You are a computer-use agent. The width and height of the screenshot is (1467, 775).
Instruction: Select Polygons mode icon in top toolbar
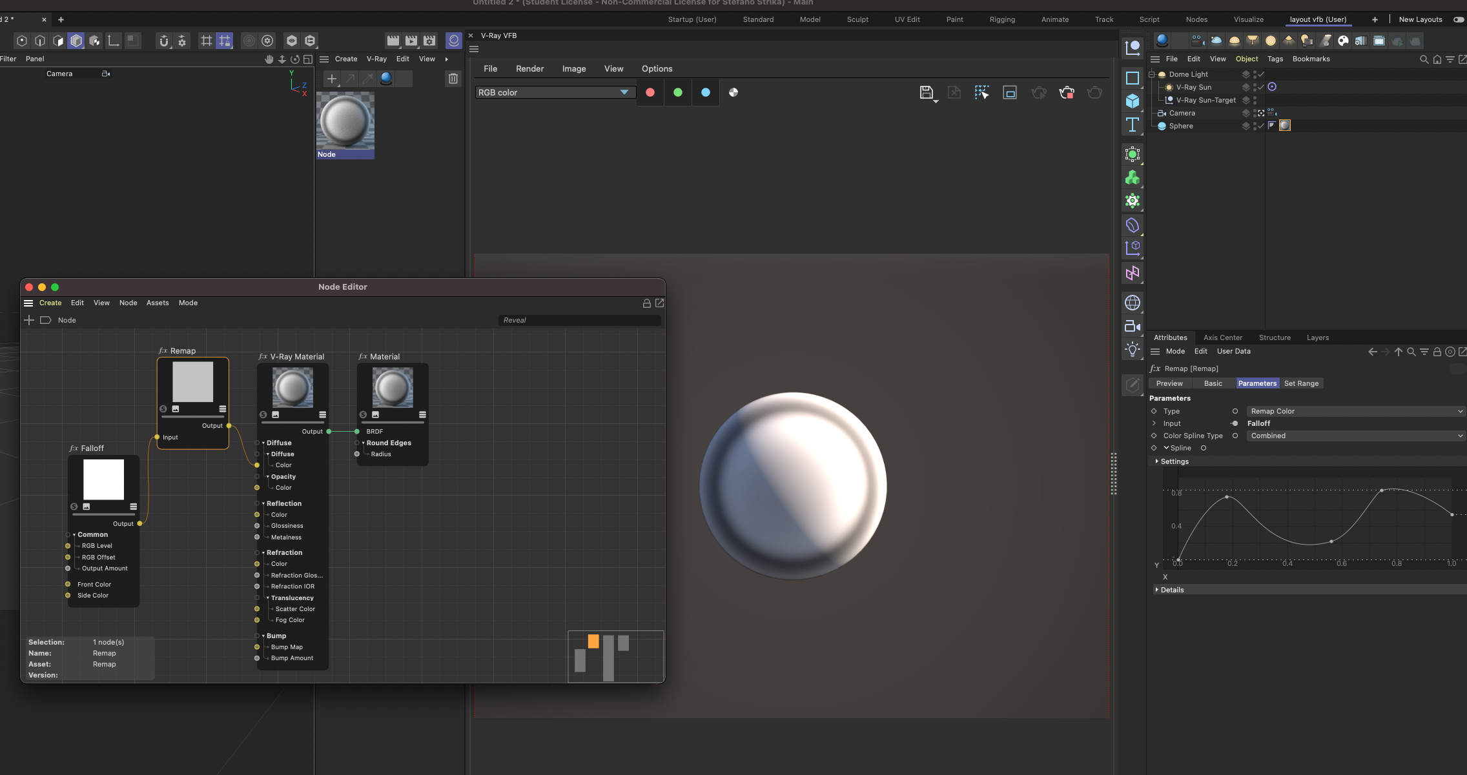pos(58,41)
